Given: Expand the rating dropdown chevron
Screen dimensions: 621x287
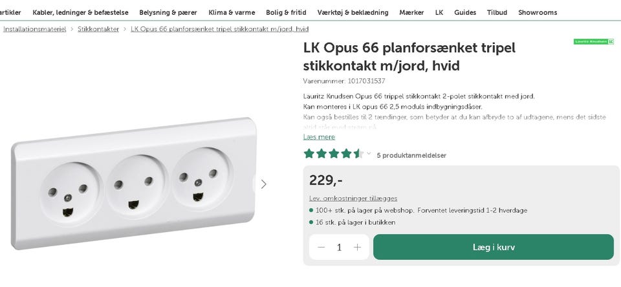Looking at the screenshot, I should [x=369, y=154].
